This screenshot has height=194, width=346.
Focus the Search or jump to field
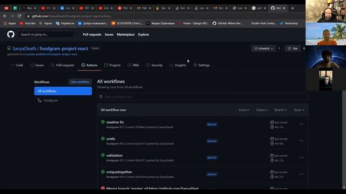coord(49,34)
